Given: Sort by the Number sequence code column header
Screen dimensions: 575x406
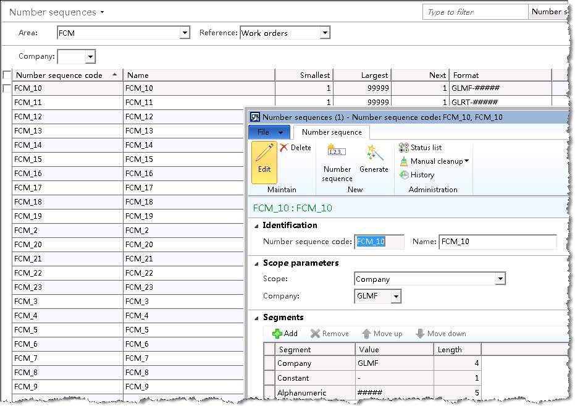Looking at the screenshot, I should [67, 75].
